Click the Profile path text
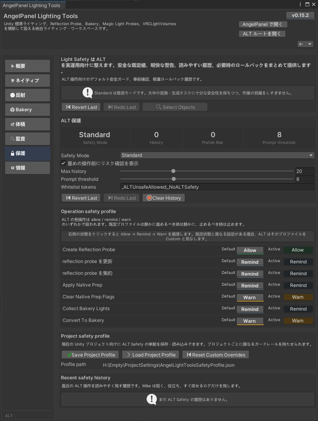This screenshot has height=421, width=318. click(169, 365)
